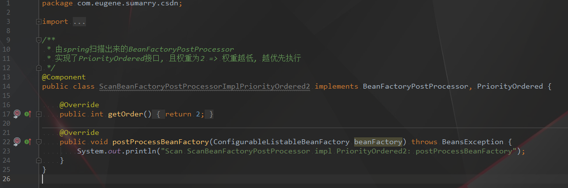Click the class closing brace on line 25
The image size is (568, 188).
coord(44,169)
